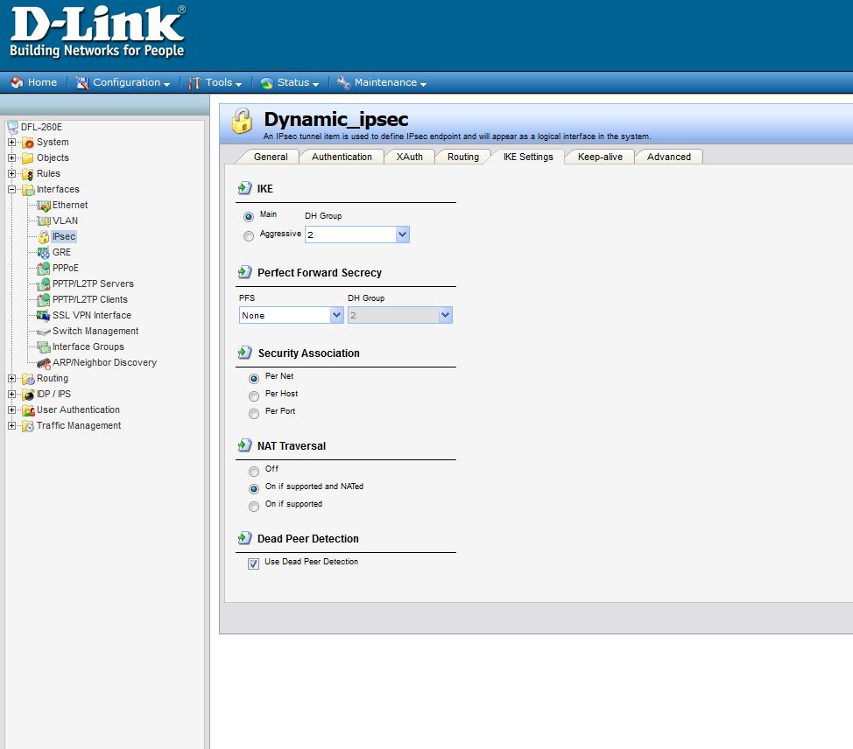
Task: Click the PPPoE icon in tree
Action: (x=44, y=268)
